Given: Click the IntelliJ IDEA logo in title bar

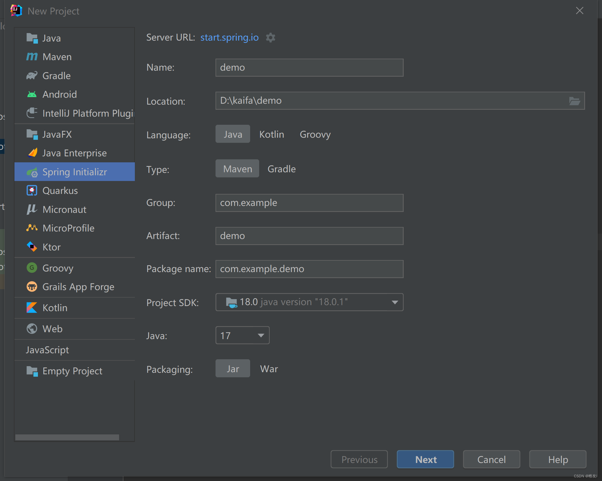Looking at the screenshot, I should (x=16, y=11).
